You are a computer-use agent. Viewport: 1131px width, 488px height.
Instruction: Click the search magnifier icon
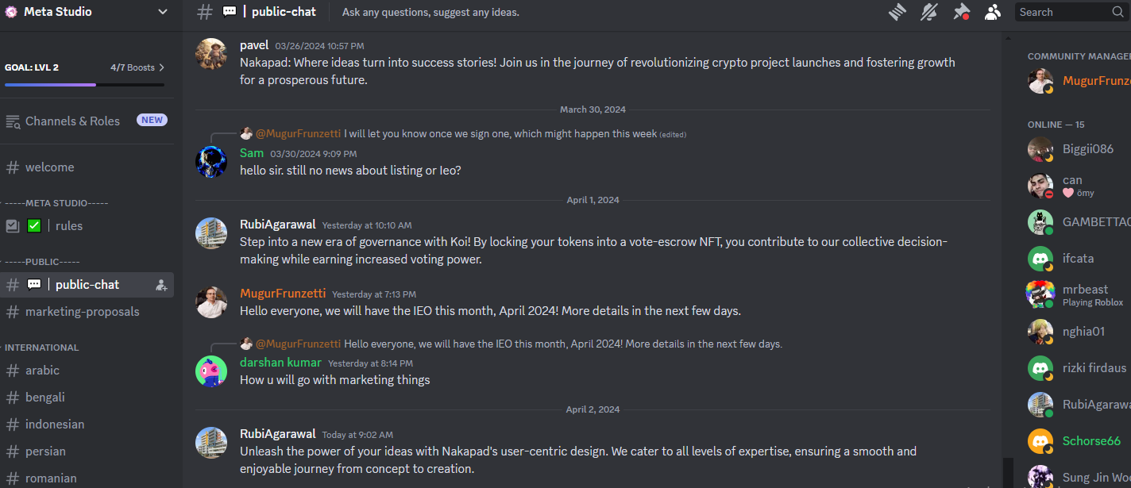(1117, 12)
